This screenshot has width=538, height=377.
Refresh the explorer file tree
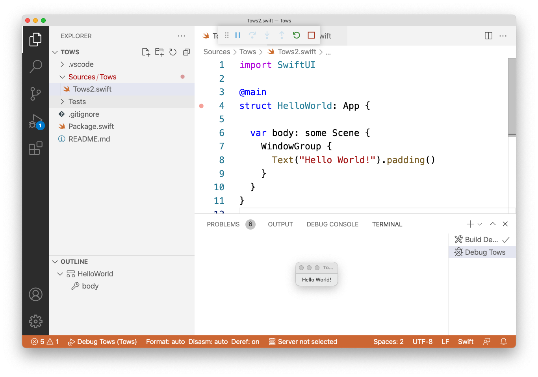click(x=173, y=52)
